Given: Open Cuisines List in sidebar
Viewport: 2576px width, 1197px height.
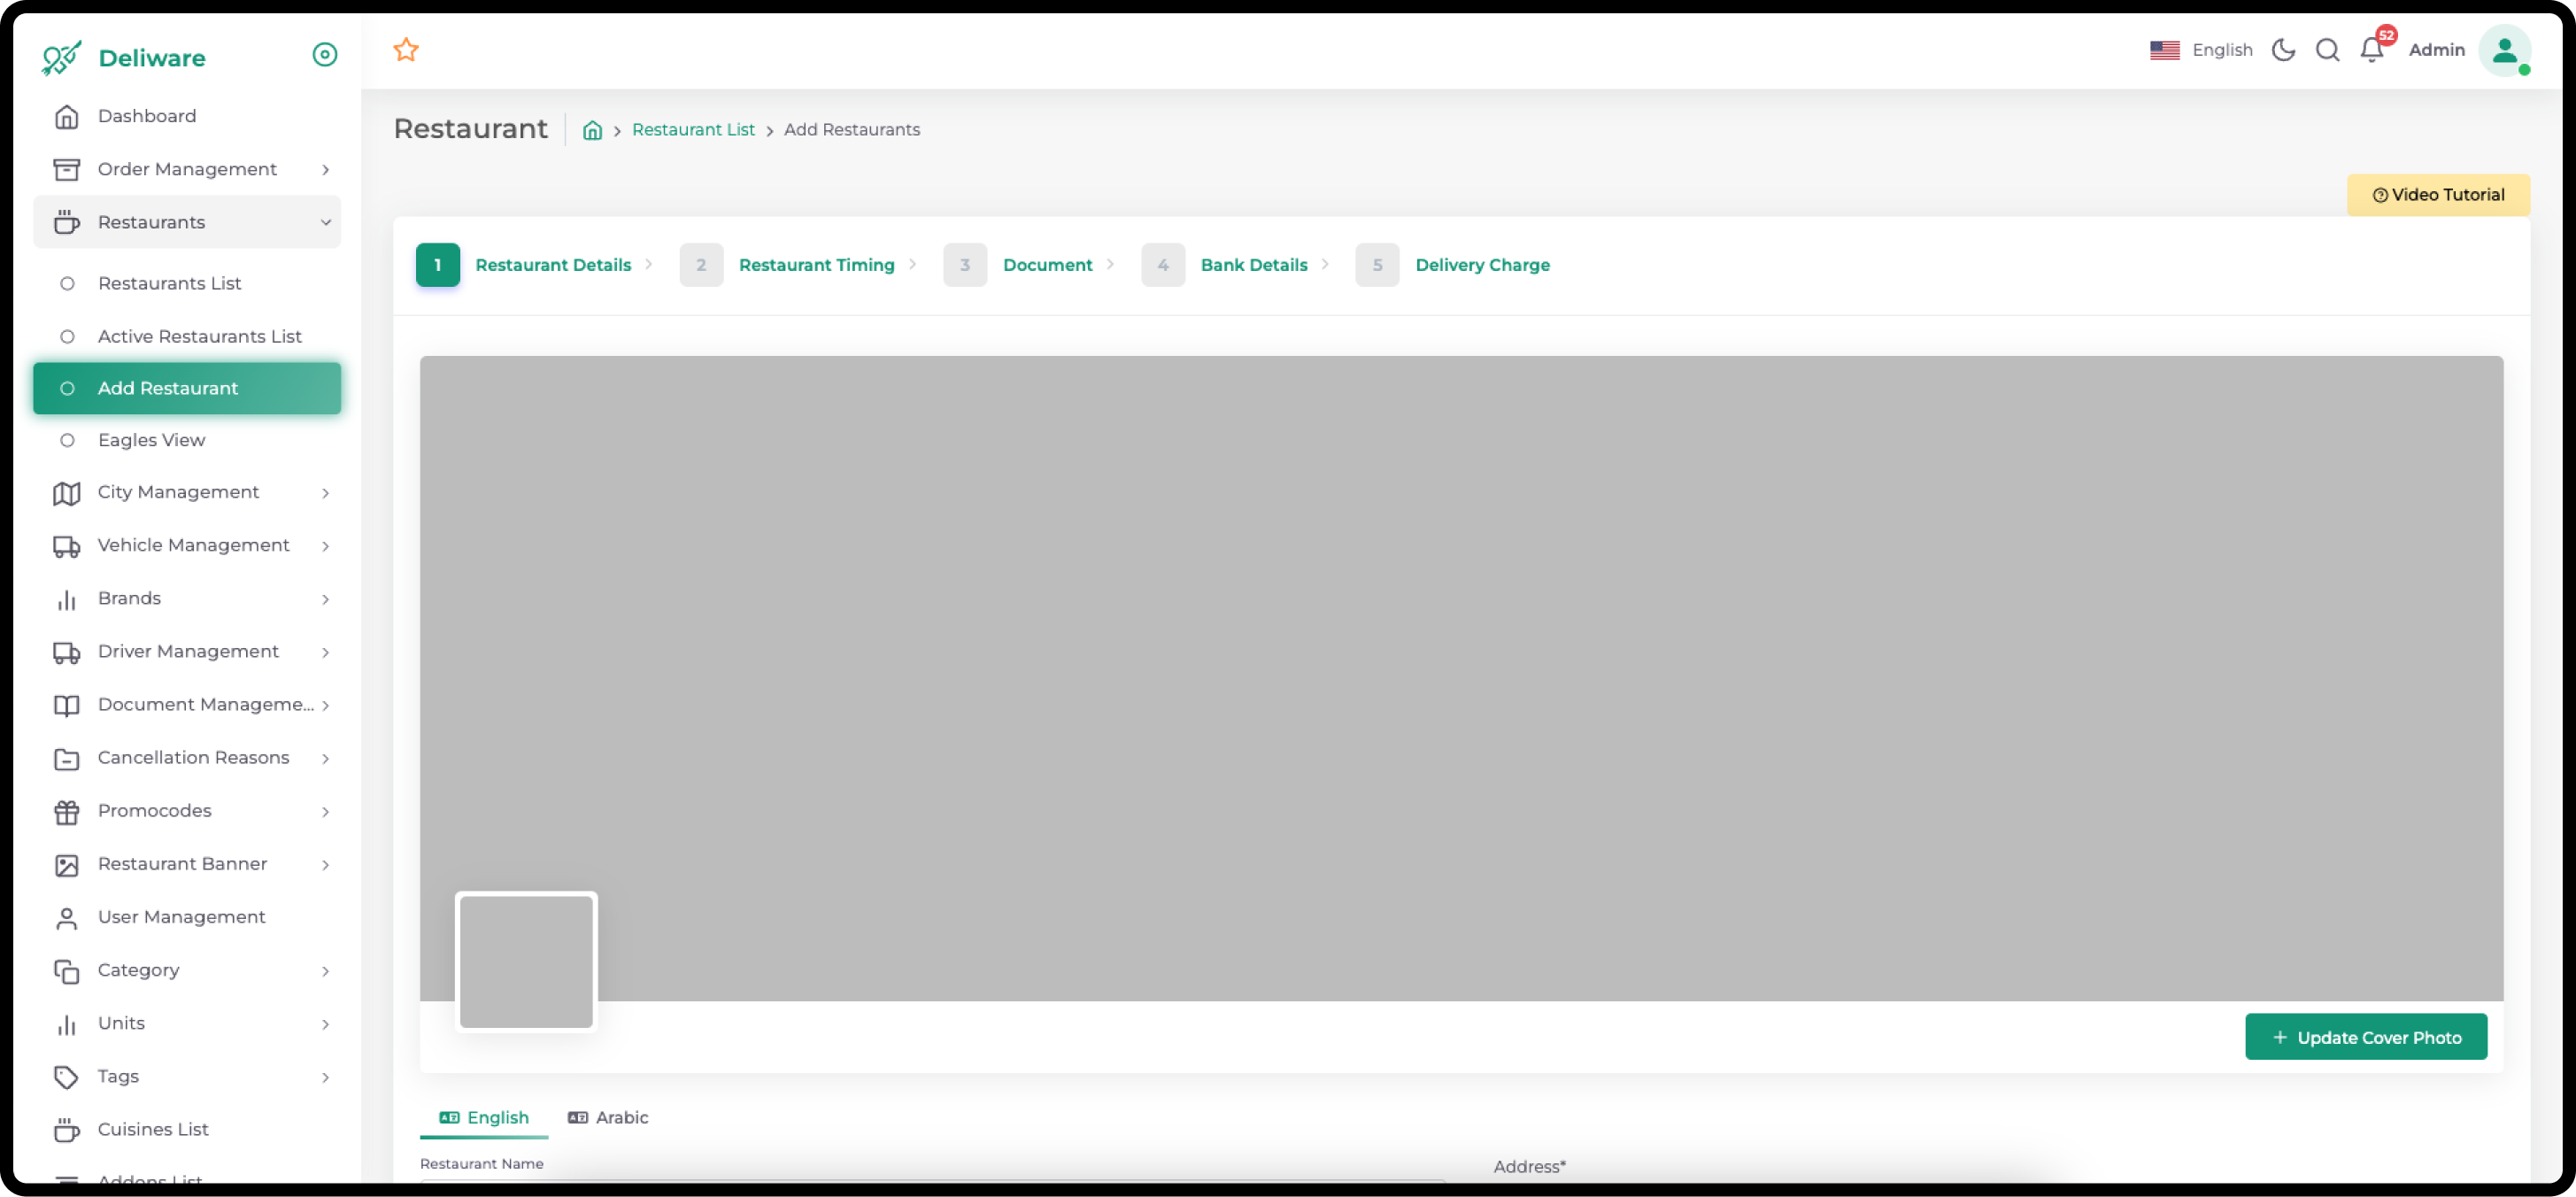Looking at the screenshot, I should [187, 1129].
